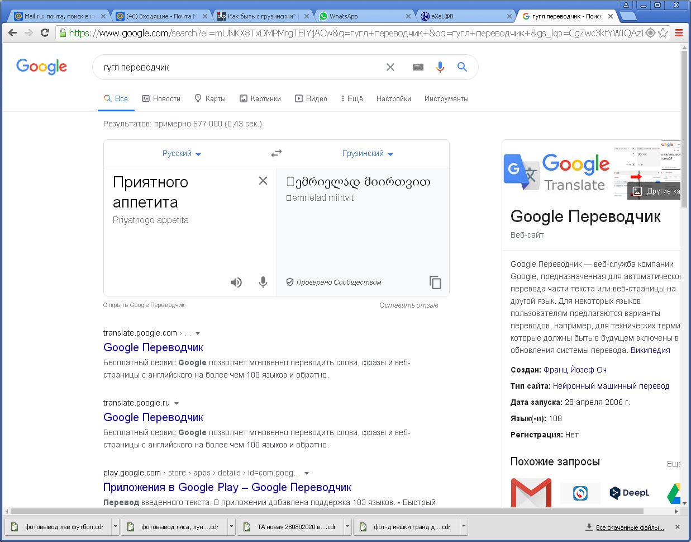Open options for 'фот-д мешки гранд' download

coord(463,526)
